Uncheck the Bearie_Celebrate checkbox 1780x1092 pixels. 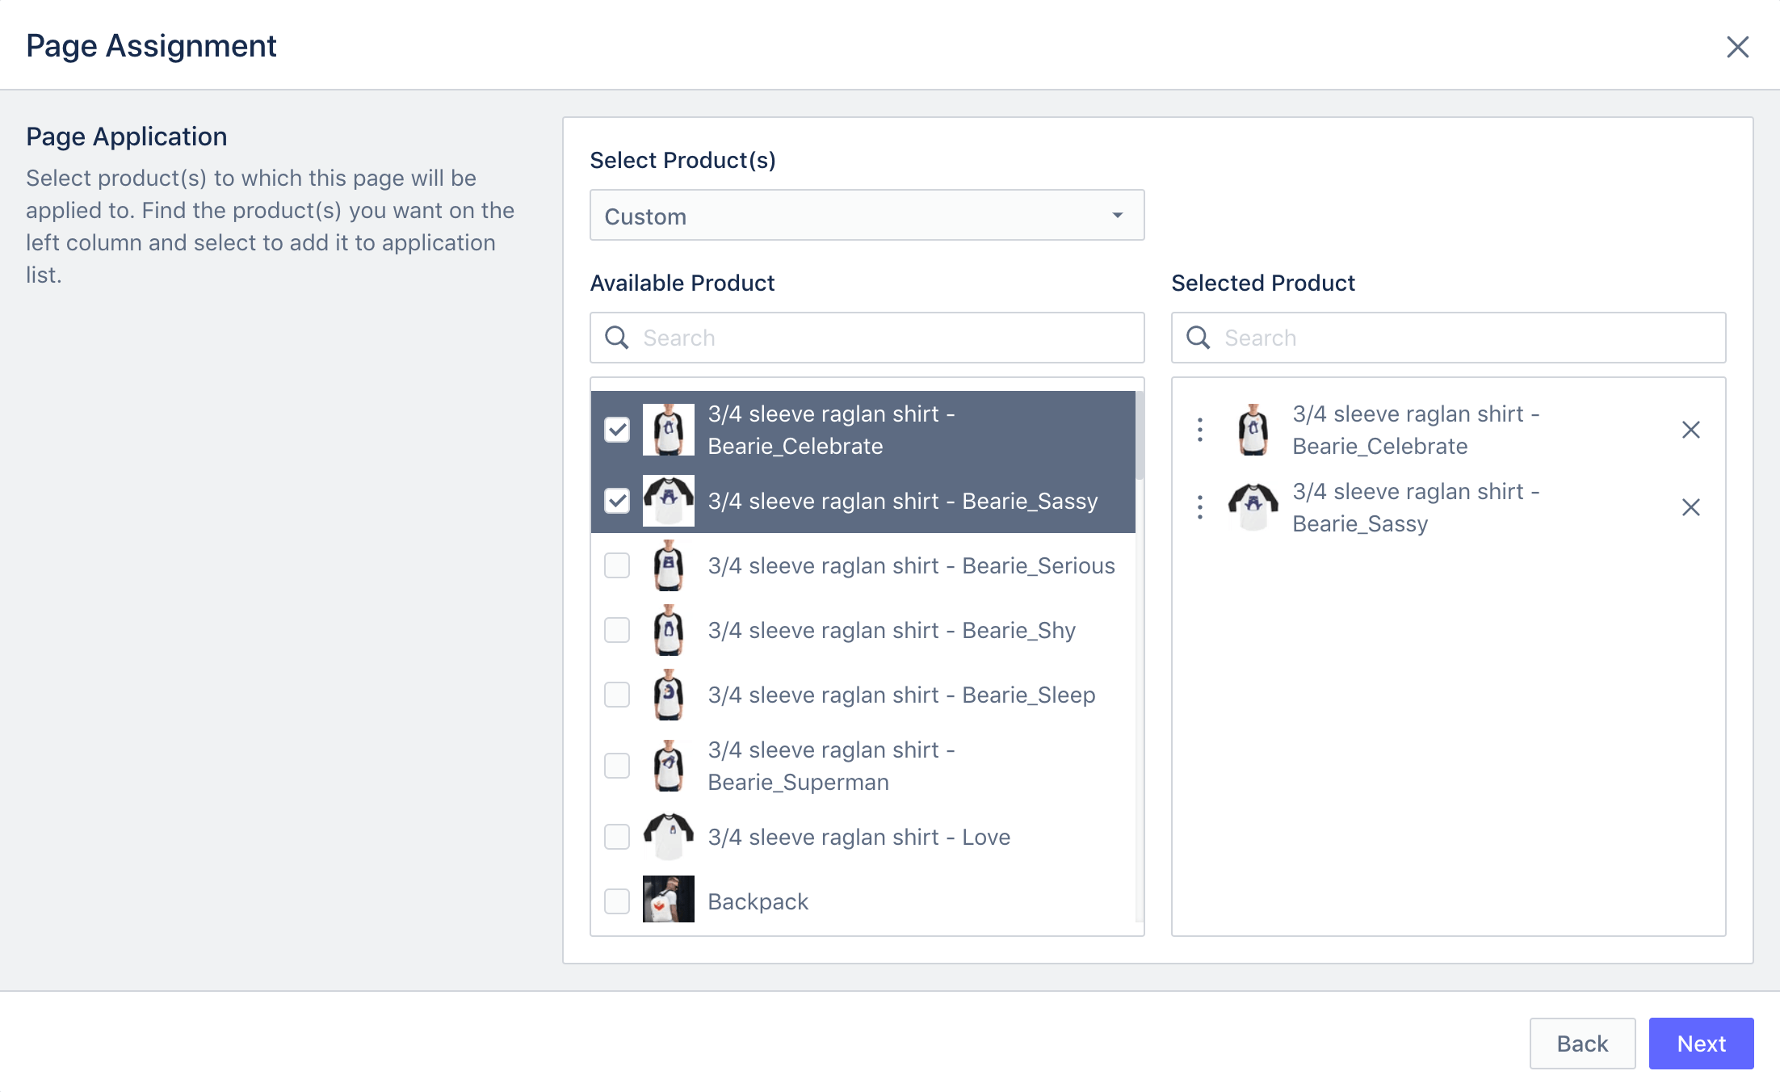(617, 430)
